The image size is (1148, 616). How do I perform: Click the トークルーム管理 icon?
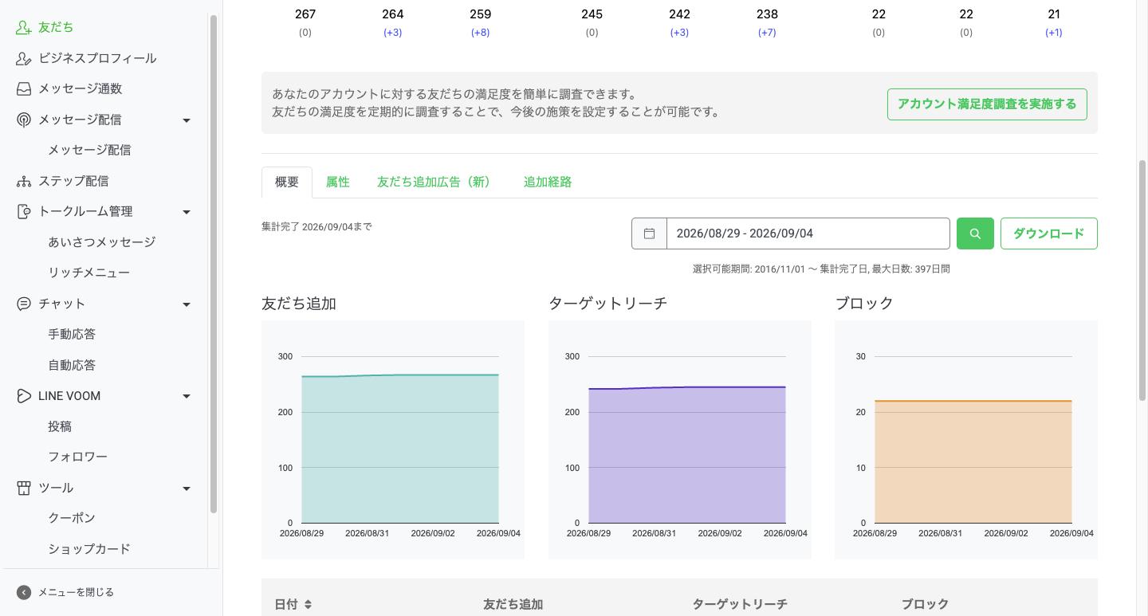tap(24, 211)
